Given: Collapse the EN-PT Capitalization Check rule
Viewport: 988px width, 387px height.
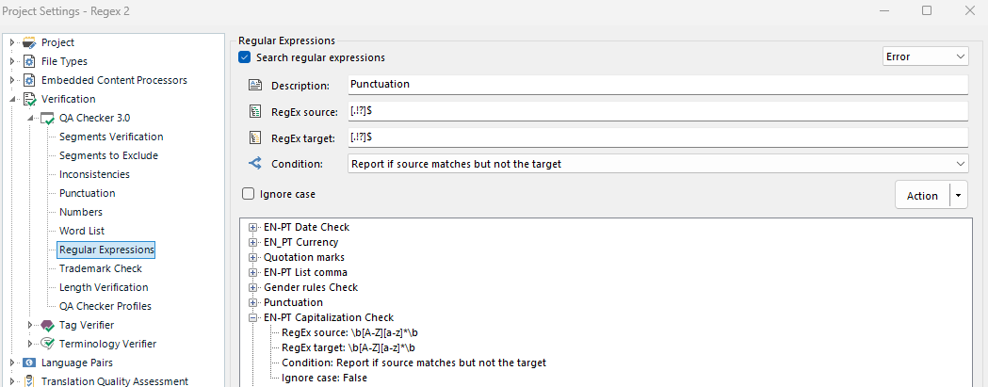Looking at the screenshot, I should 253,318.
